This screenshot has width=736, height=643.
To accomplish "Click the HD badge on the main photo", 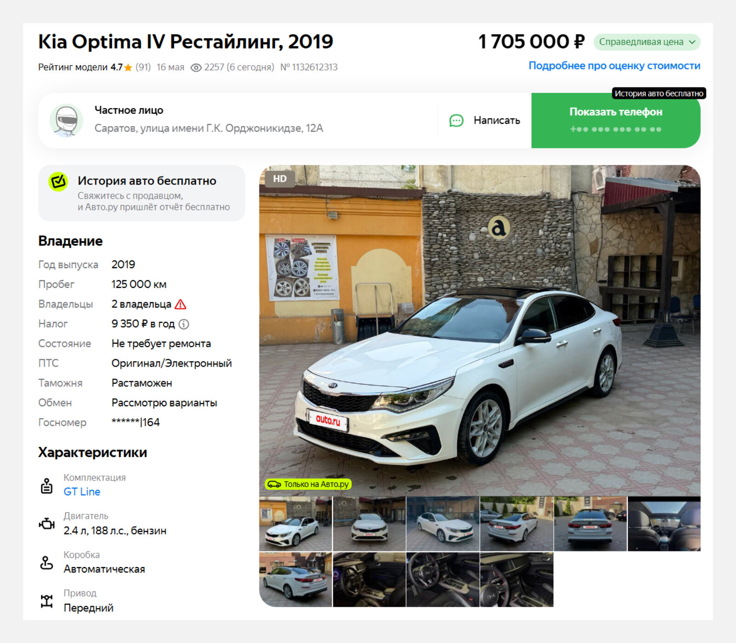I will [x=280, y=179].
